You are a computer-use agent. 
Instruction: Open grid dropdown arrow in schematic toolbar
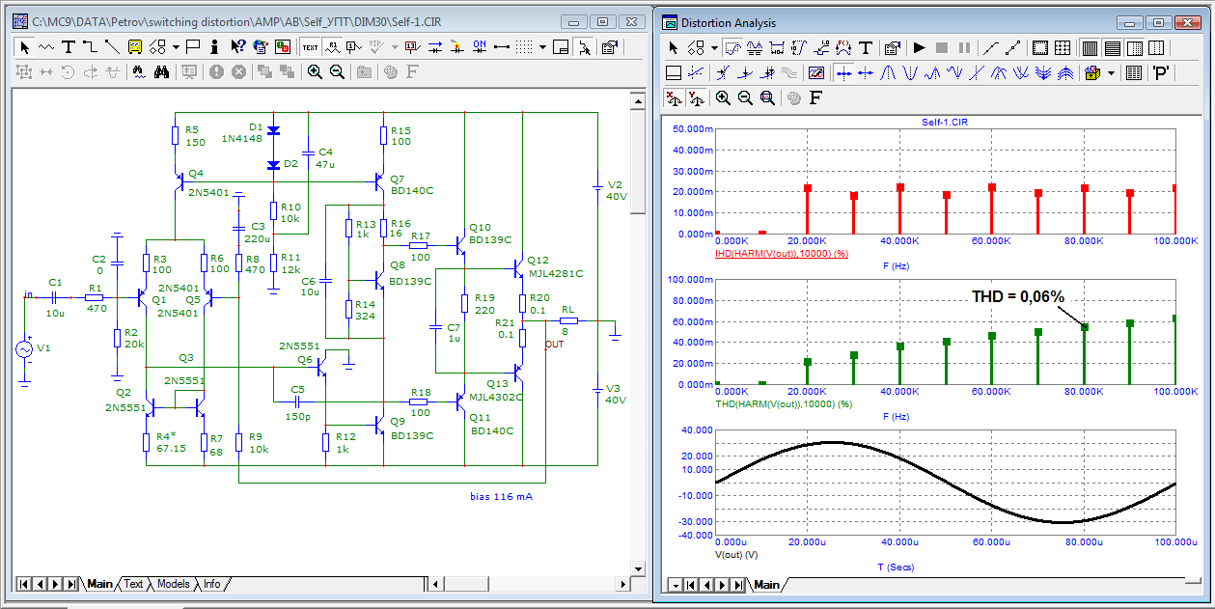coord(542,46)
